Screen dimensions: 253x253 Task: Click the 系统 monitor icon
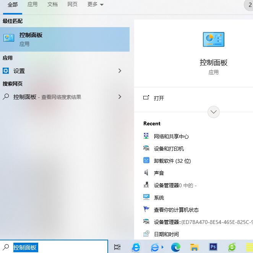tap(146, 197)
